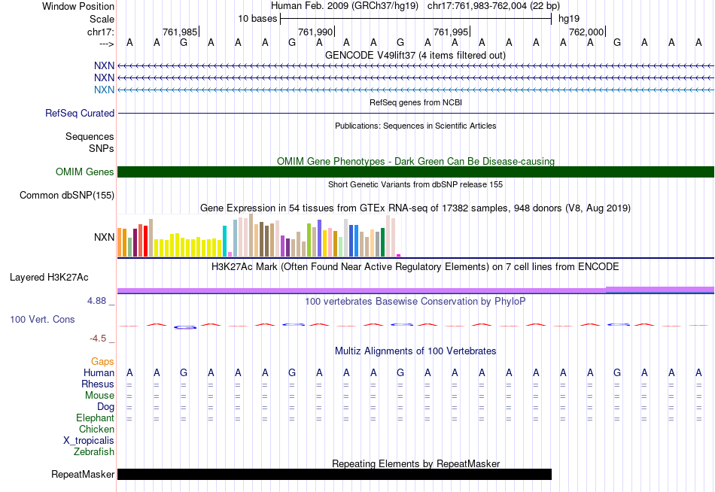Click the Zebrafish species label
Image resolution: width=715 pixels, height=492 pixels.
[x=94, y=452]
